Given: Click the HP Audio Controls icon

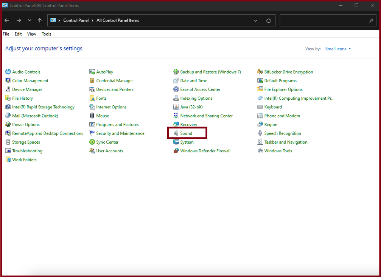Looking at the screenshot, I should 8,72.
